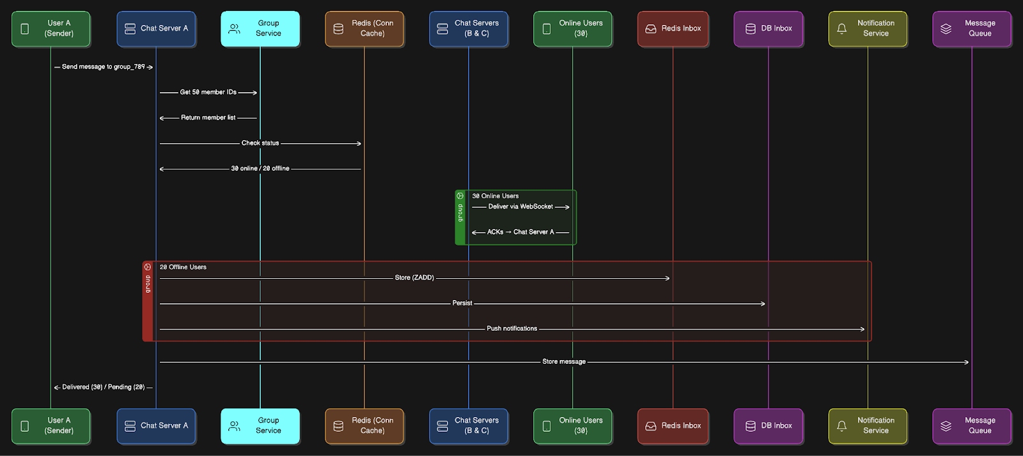The width and height of the screenshot is (1023, 456).
Task: Click the '30 Online Users' frame title
Action: (x=496, y=196)
